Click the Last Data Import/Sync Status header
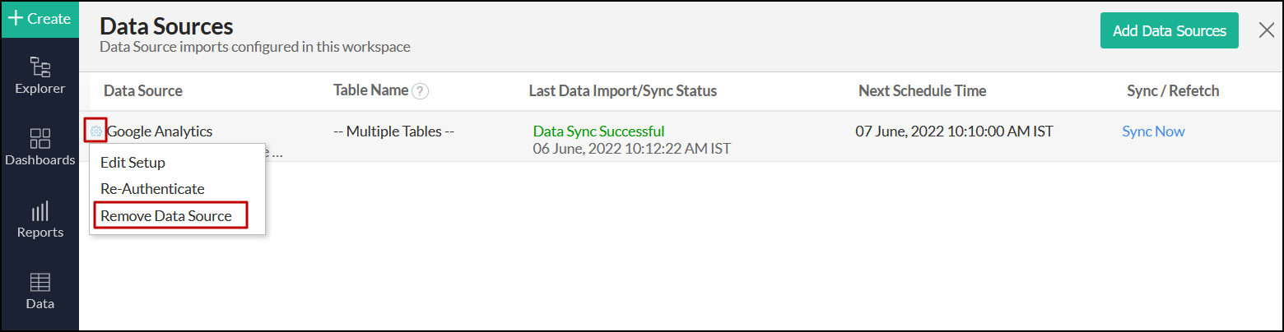The image size is (1284, 332). [x=622, y=91]
